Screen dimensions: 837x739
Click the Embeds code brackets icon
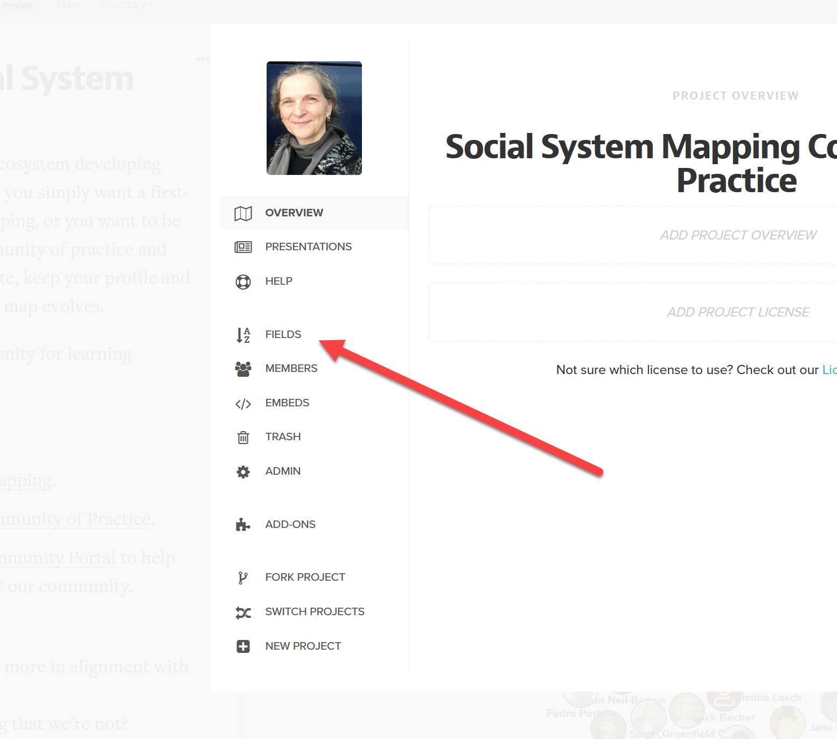point(243,404)
